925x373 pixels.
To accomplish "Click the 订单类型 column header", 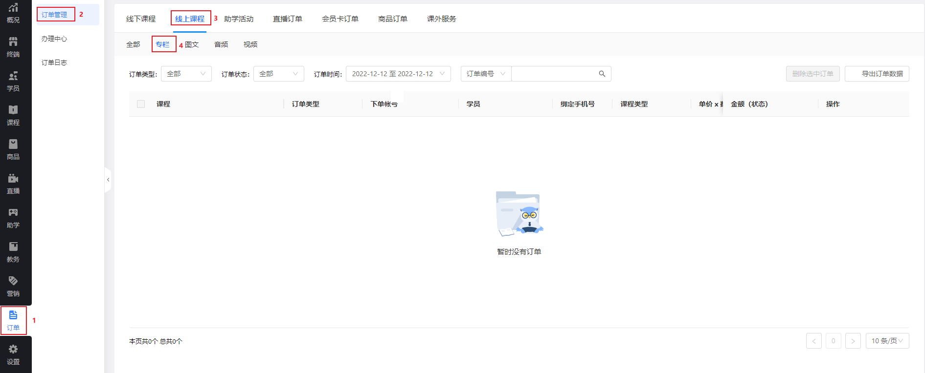I will point(306,104).
